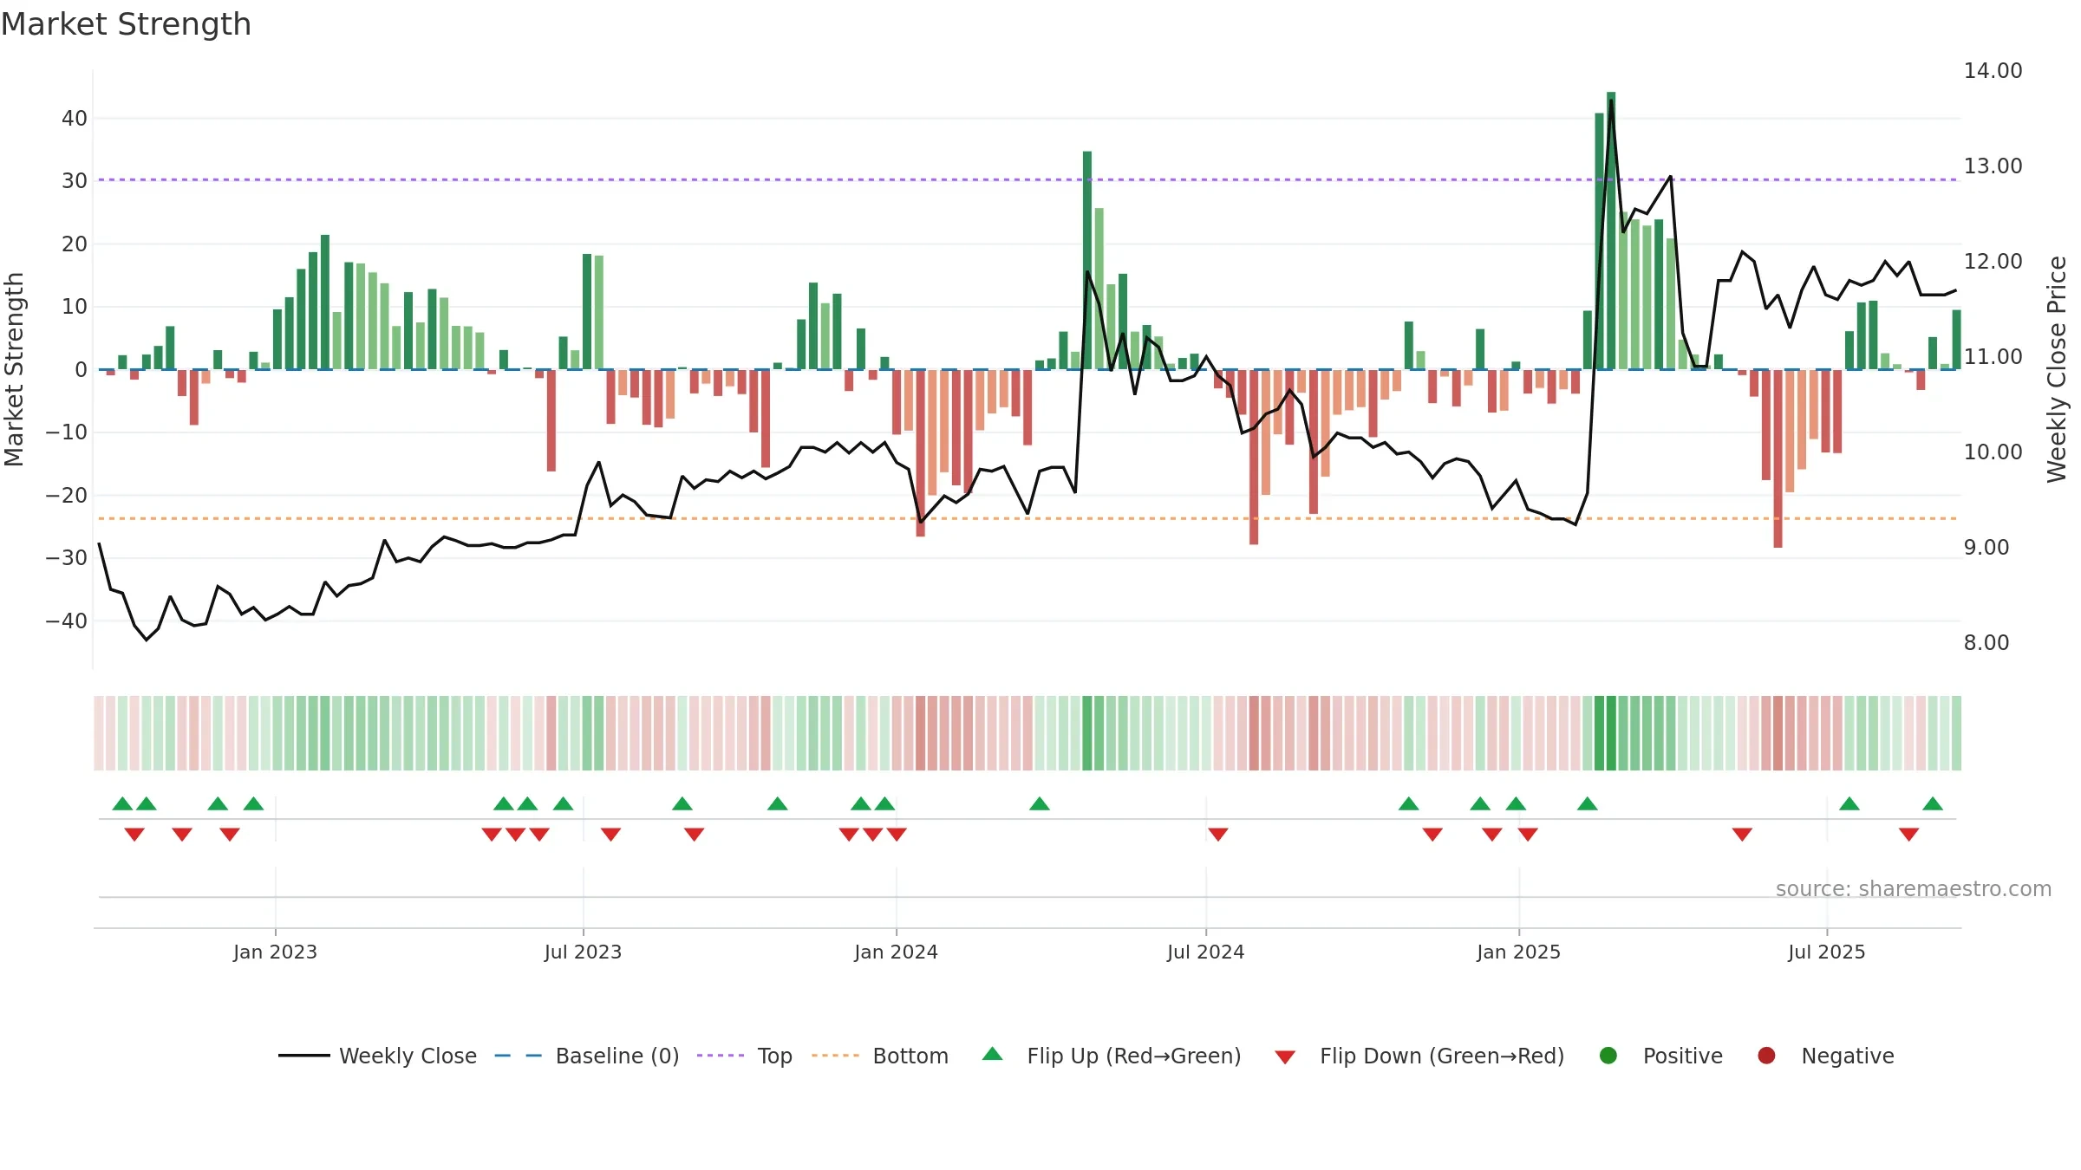Click the Market Strength chart title
The image size is (2081, 1170).
126,24
